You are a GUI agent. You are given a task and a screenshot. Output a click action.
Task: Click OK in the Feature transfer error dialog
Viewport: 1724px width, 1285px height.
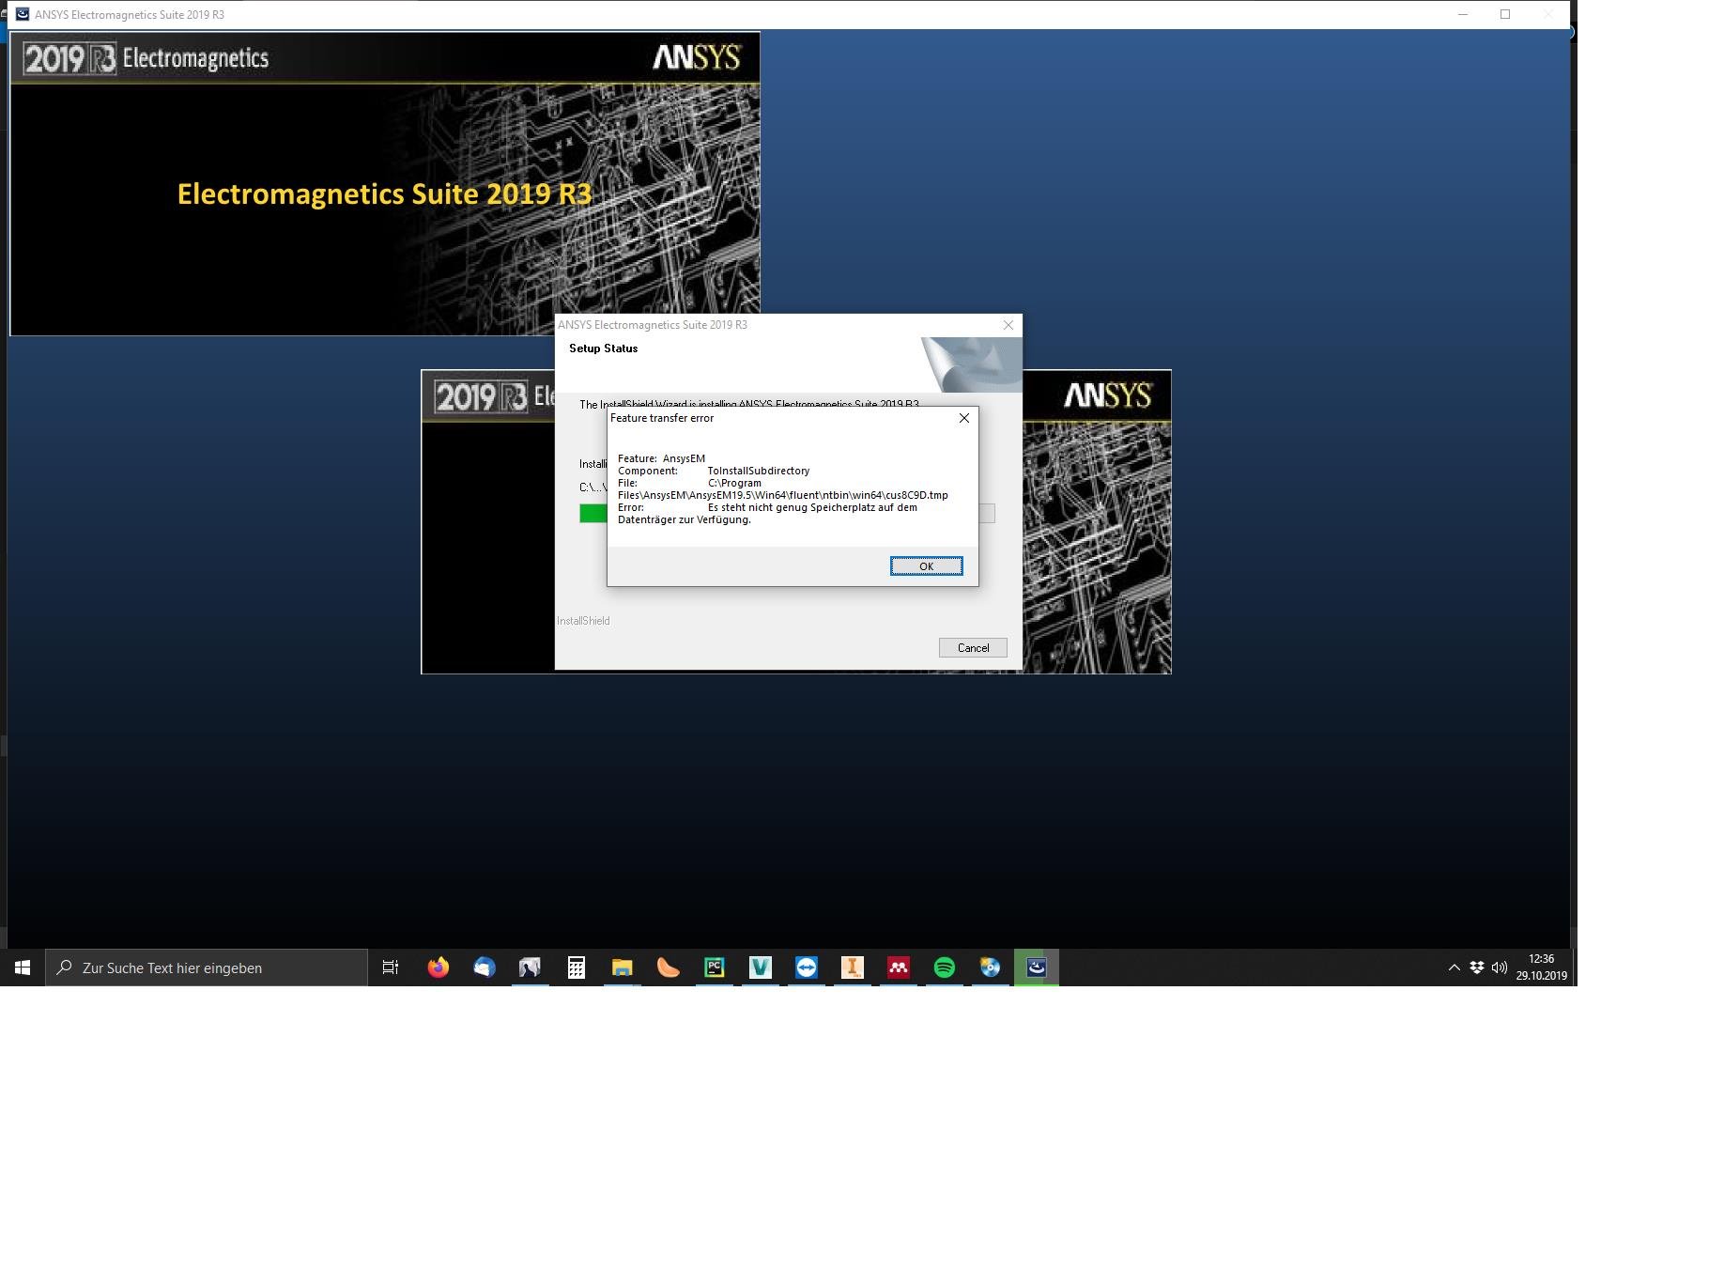click(x=926, y=565)
